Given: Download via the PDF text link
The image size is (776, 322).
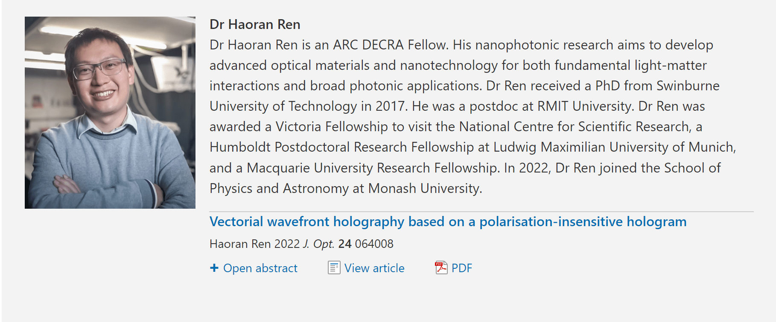Looking at the screenshot, I should pos(461,268).
